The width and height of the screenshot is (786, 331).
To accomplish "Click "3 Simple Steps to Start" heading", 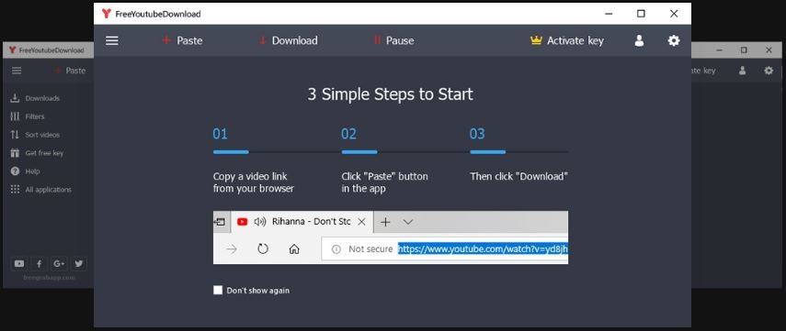I will 390,94.
